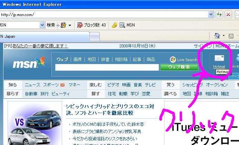Open the 恋愛 category link
239x145 pixels.
pyautogui.click(x=146, y=94)
